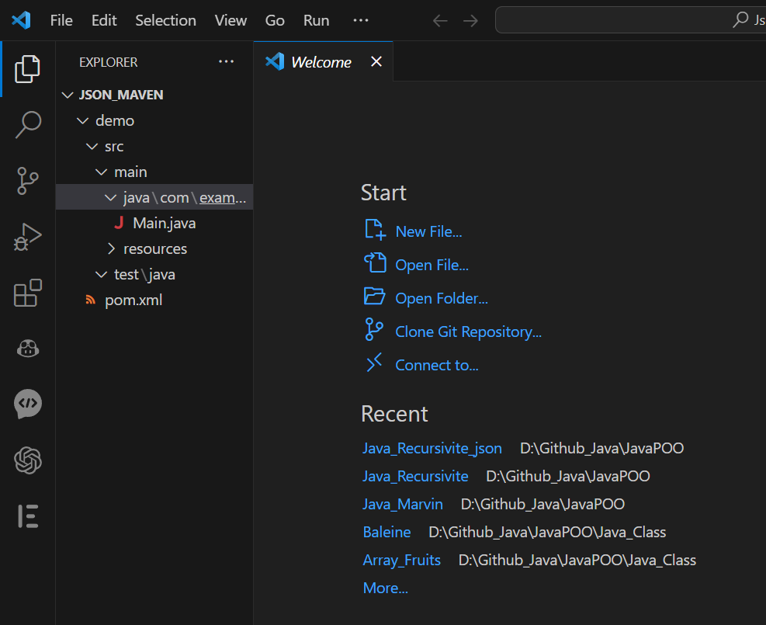Open Main.java in the explorer

click(164, 224)
